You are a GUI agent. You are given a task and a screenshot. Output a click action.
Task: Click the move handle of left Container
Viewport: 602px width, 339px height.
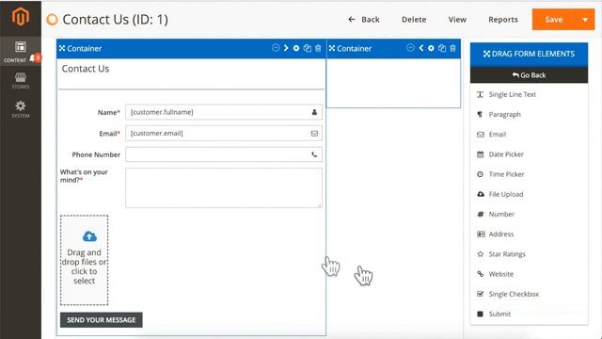coord(62,48)
